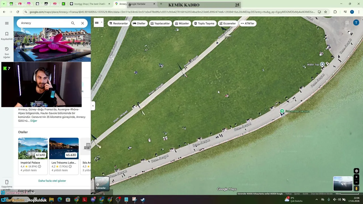Filter map by Müzeler
The width and height of the screenshot is (363, 204).
coord(182,23)
